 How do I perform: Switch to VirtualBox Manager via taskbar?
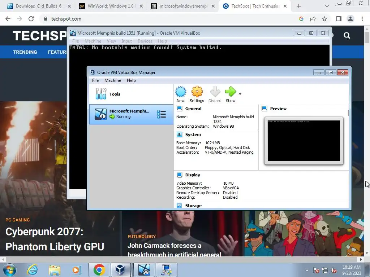click(x=120, y=270)
